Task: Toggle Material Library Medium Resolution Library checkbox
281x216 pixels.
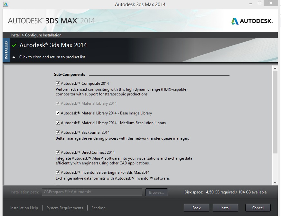Action: pos(58,123)
